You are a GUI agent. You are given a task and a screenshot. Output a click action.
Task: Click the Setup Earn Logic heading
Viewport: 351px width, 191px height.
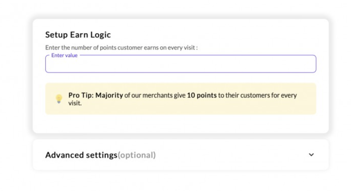tap(78, 35)
